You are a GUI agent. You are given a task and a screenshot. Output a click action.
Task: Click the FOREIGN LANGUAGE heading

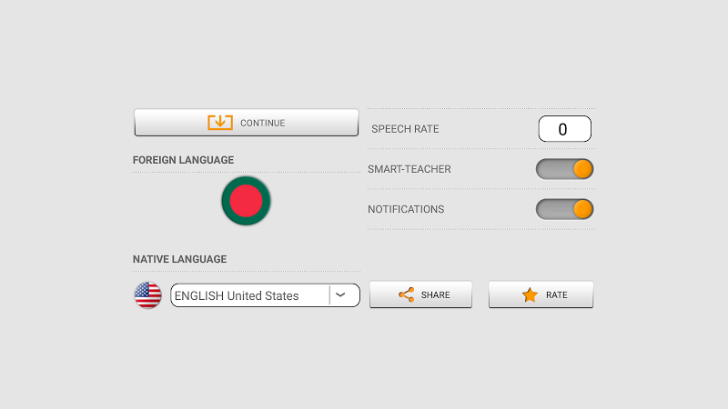184,160
